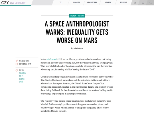
Task: Click the article headline about inequality on Mars
Action: pyautogui.click(x=77, y=32)
